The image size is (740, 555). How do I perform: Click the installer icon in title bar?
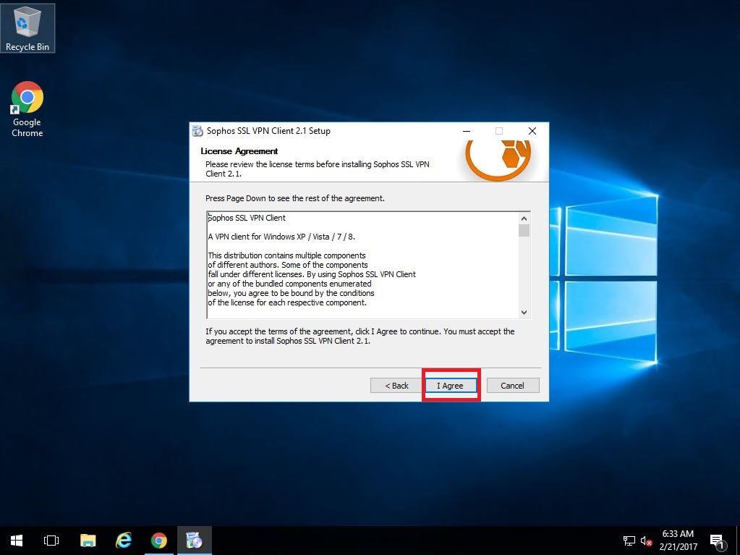[197, 131]
